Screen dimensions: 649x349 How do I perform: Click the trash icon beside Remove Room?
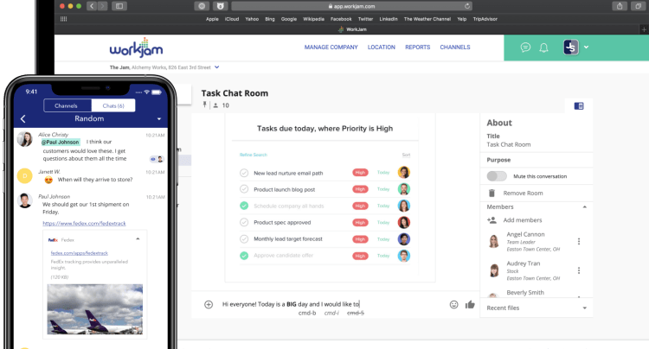click(x=492, y=193)
